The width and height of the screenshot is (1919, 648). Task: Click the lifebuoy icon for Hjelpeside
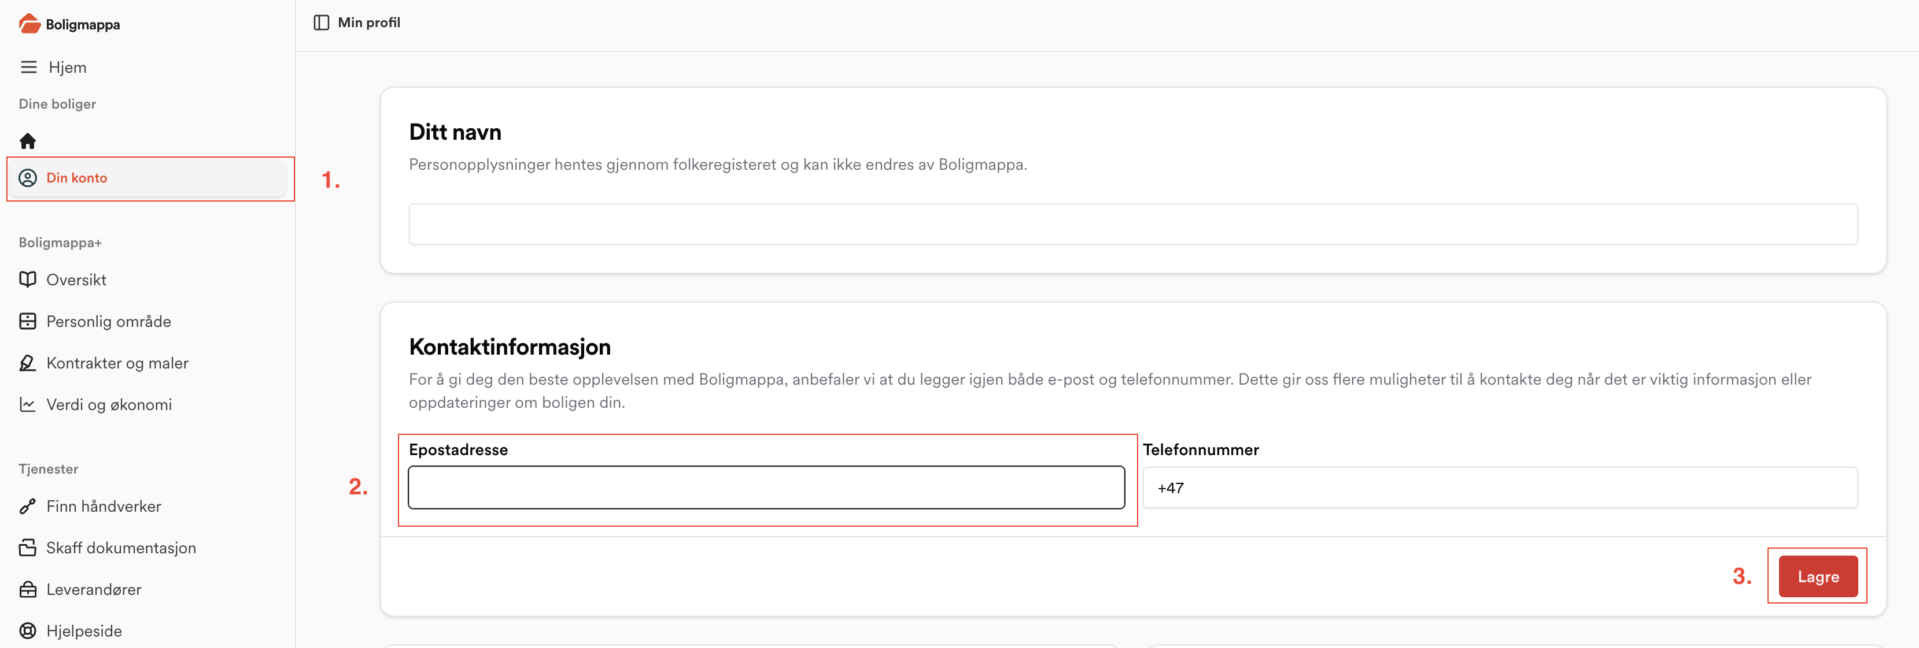[x=28, y=631]
